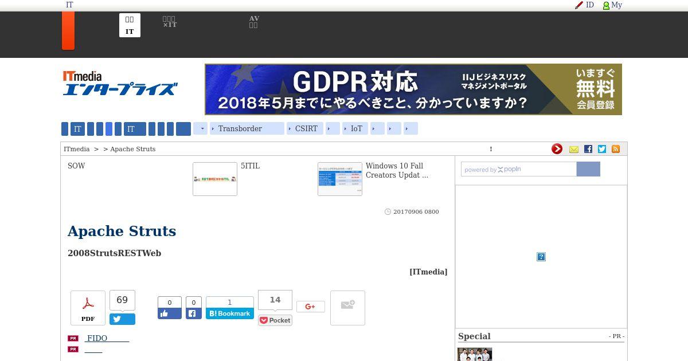Screen dimensions: 688x361
Task: Open the Windows 10 Fall Creators Updat link
Action: tap(397, 170)
